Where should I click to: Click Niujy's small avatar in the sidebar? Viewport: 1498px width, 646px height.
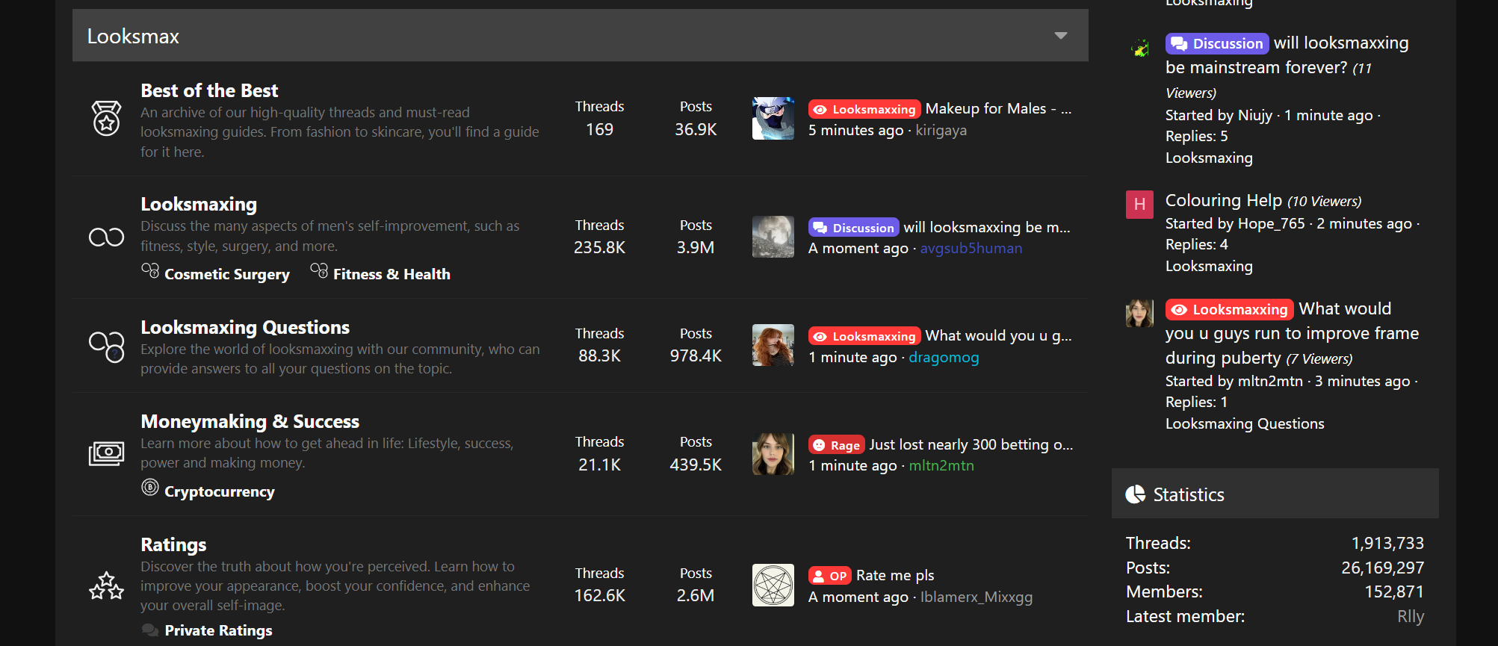click(x=1139, y=49)
